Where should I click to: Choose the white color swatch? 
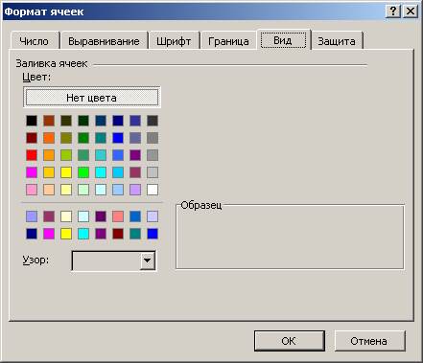pyautogui.click(x=153, y=190)
